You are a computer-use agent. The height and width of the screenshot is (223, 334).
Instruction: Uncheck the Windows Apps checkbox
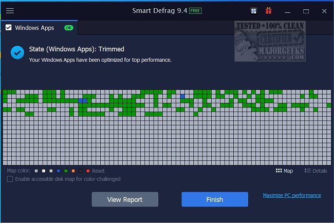[x=9, y=28]
